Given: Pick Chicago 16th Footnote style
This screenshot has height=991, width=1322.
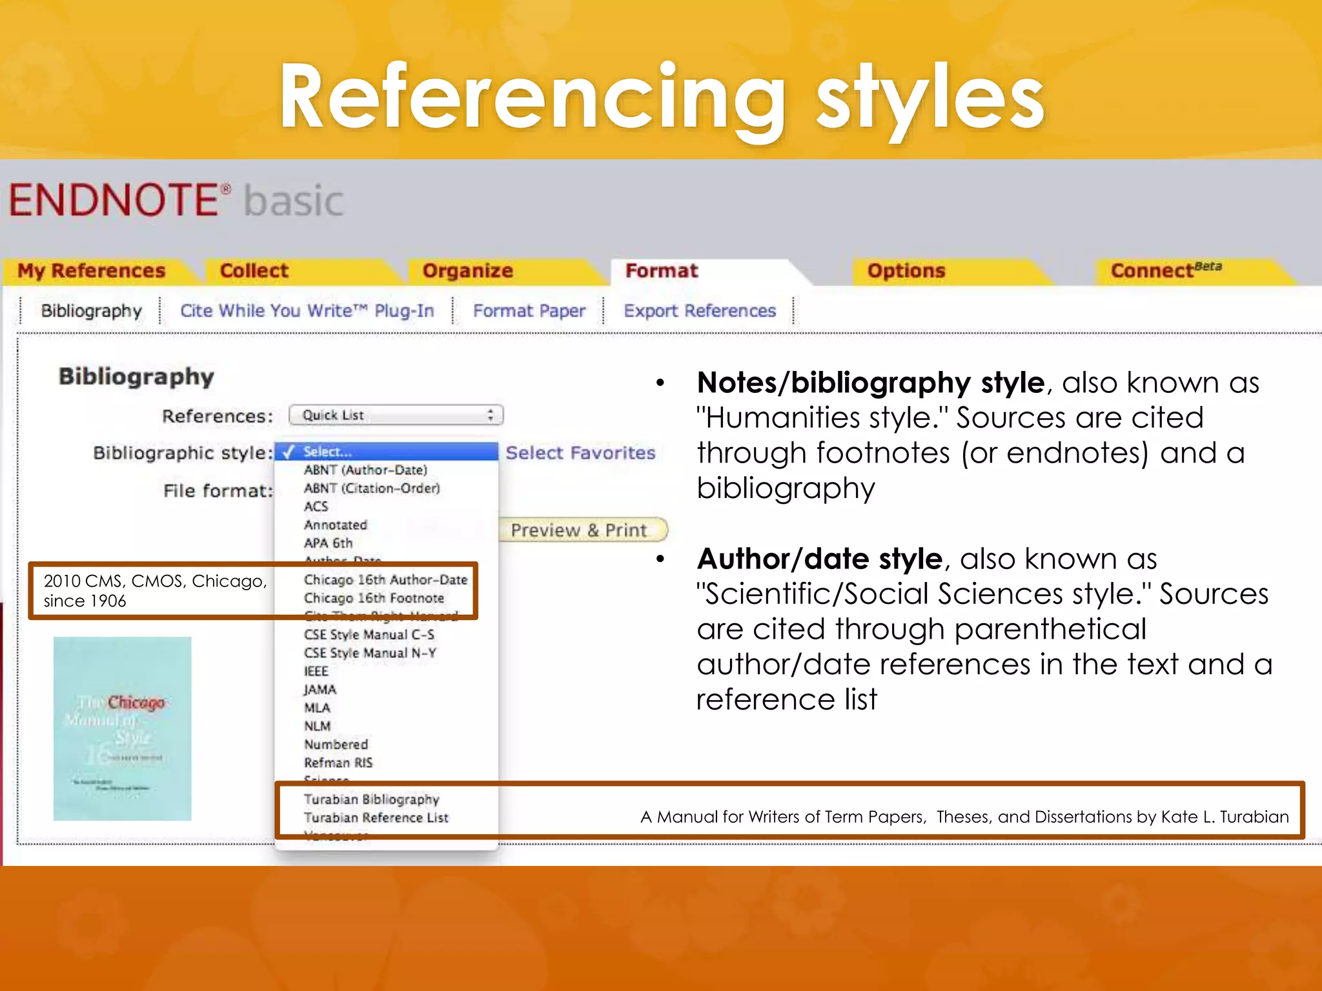Looking at the screenshot, I should tap(374, 598).
